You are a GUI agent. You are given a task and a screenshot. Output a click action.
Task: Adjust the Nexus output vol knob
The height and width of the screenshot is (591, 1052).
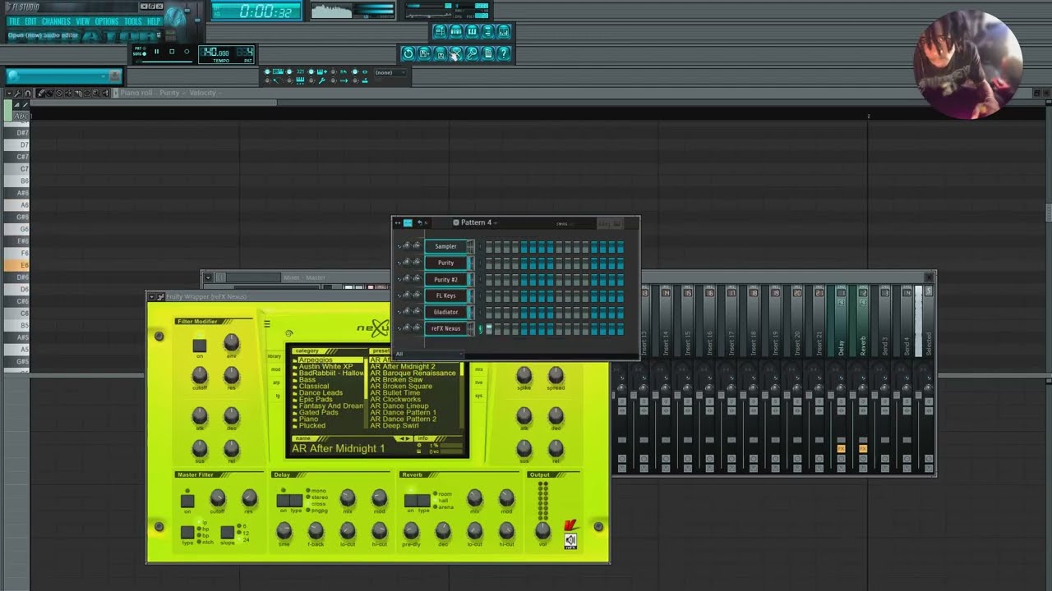click(542, 530)
